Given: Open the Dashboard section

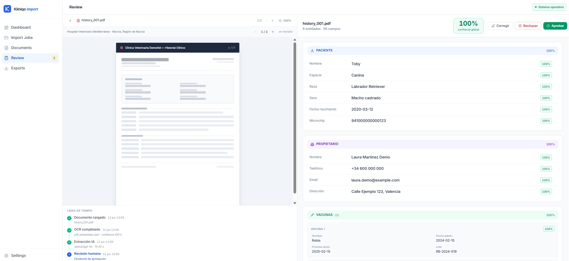Looking at the screenshot, I should pos(31,28).
